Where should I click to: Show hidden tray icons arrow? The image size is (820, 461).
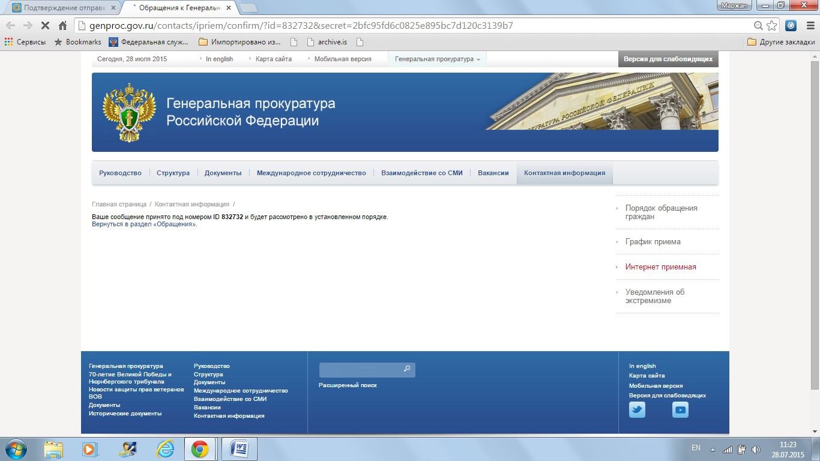coord(713,449)
